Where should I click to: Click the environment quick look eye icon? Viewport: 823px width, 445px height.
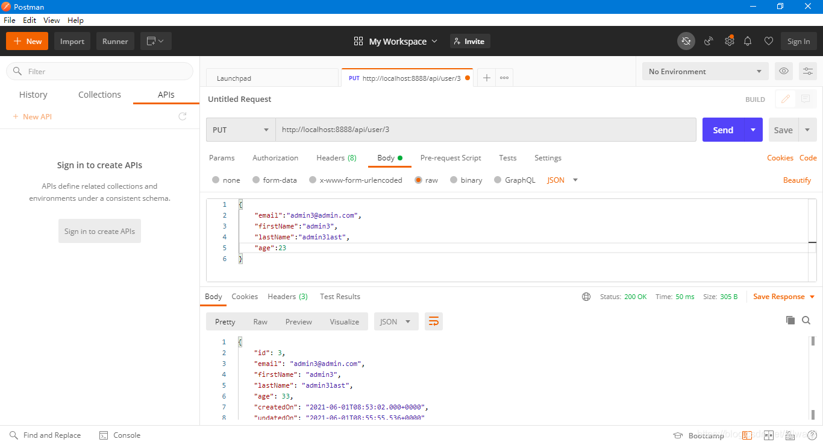(784, 71)
